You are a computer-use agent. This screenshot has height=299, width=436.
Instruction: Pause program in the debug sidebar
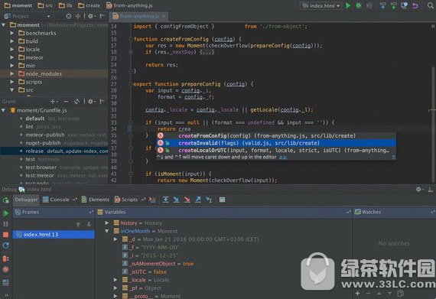point(5,224)
